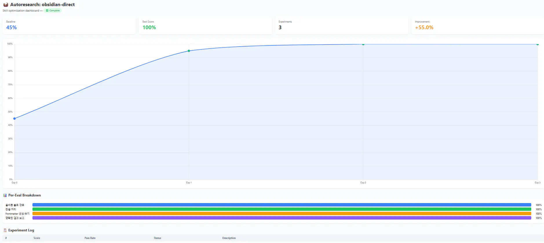
Task: Click the Experiments count 3
Action: click(280, 27)
